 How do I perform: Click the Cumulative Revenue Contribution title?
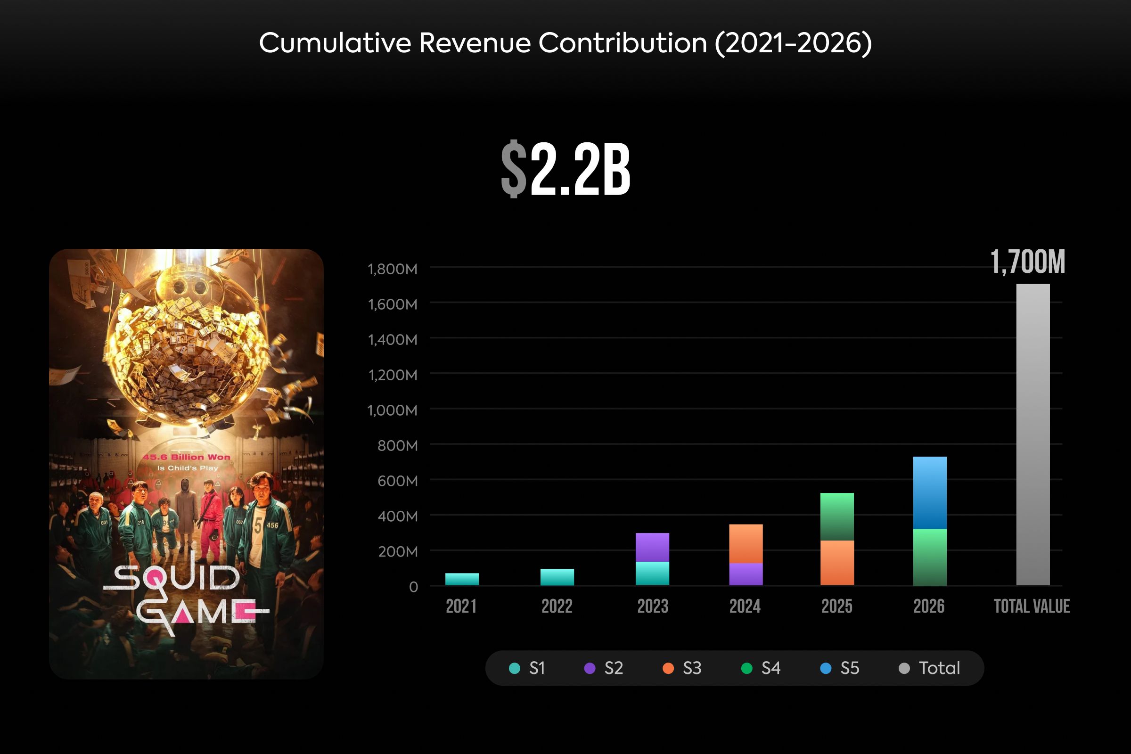(x=565, y=43)
